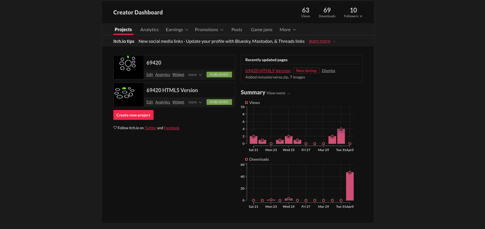Screen dimensions: 485x229
Task: Expand the Earnings dropdown menu
Action: pyautogui.click(x=177, y=30)
